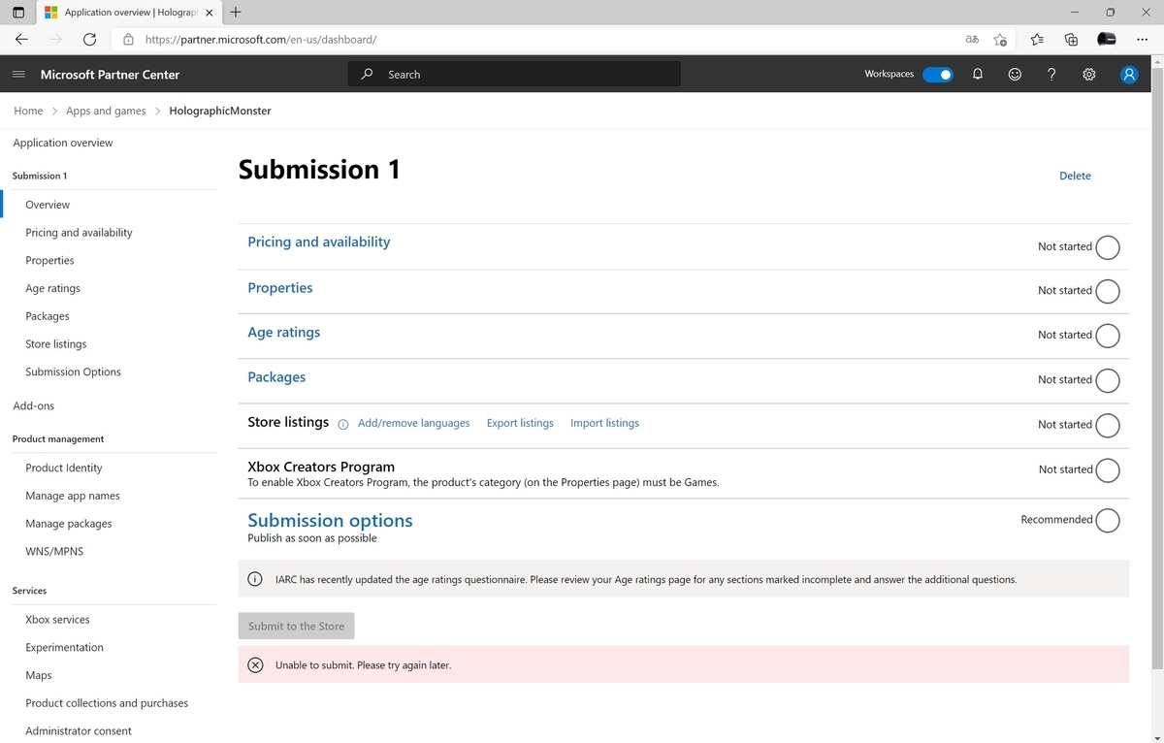Click Xbox Creators Program status circle
Viewport: 1164px width, 743px height.
[x=1108, y=470]
